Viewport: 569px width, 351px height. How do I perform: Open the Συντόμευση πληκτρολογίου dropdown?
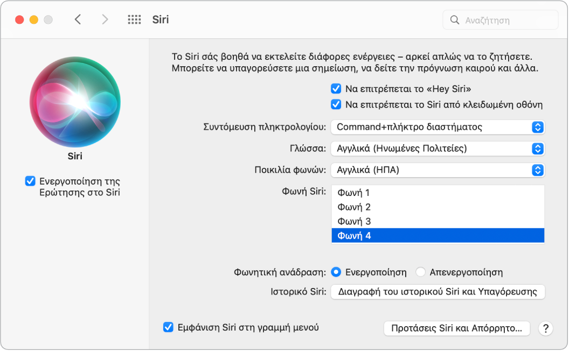tap(437, 127)
